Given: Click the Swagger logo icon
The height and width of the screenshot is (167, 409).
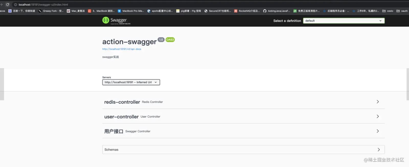Looking at the screenshot, I should (106, 20).
